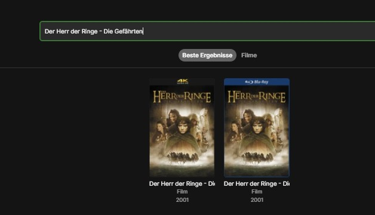Click the search field containing Der Herr der Ringe
375x215 pixels.
207,31
